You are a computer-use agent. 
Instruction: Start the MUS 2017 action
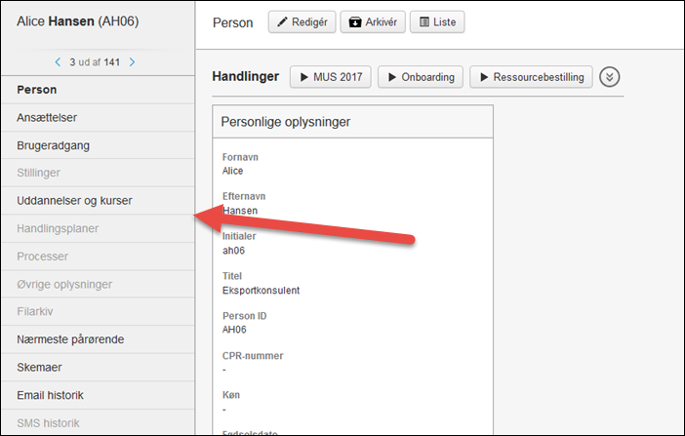330,76
